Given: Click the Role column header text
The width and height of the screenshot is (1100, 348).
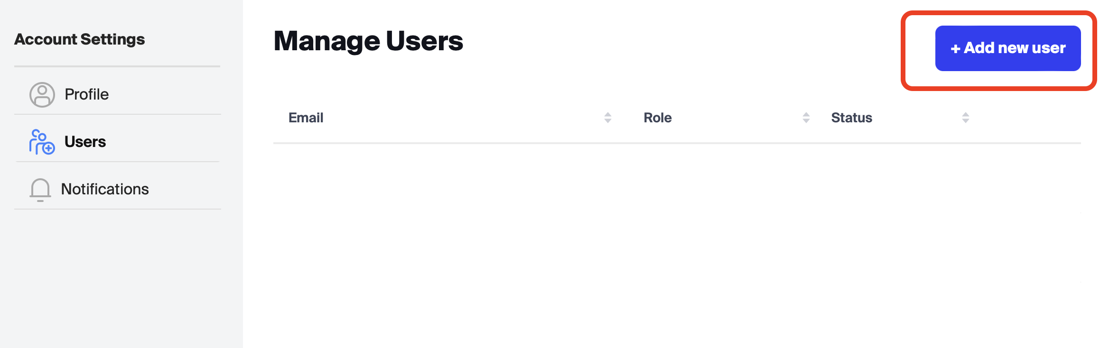Looking at the screenshot, I should pyautogui.click(x=657, y=118).
